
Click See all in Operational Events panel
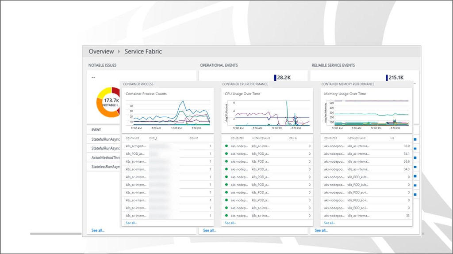pyautogui.click(x=209, y=230)
